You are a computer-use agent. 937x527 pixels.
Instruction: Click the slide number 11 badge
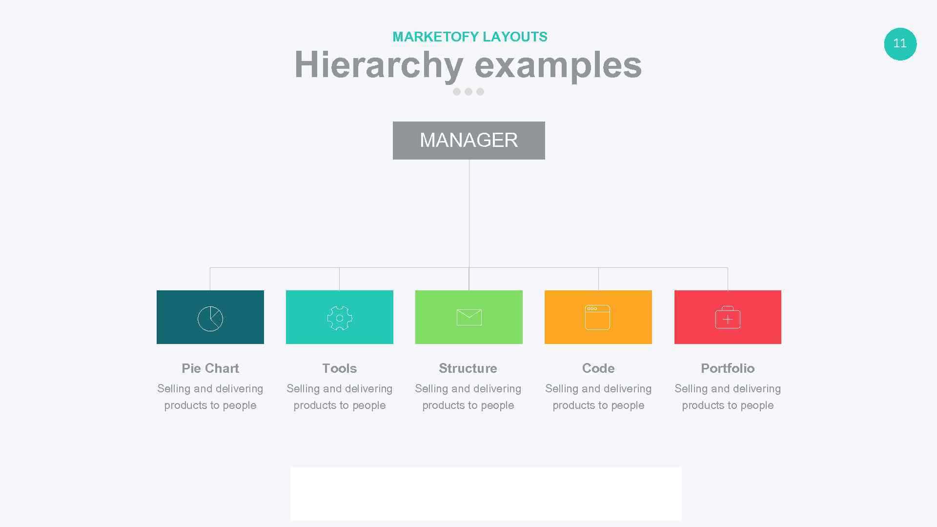pyautogui.click(x=900, y=44)
